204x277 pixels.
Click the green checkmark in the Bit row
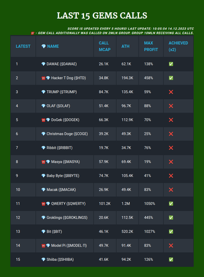pyautogui.click(x=171, y=232)
